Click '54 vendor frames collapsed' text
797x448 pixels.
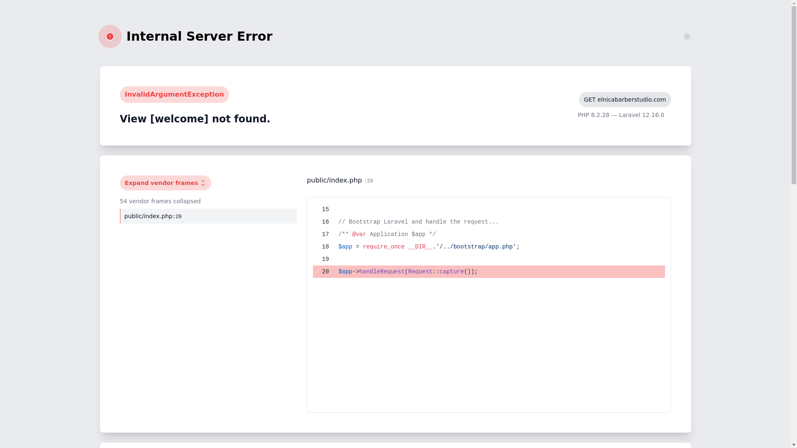point(160,201)
